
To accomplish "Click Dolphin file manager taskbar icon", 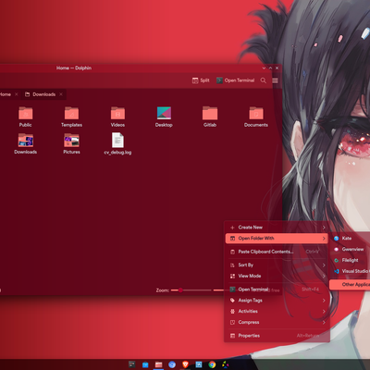I will click(x=159, y=364).
